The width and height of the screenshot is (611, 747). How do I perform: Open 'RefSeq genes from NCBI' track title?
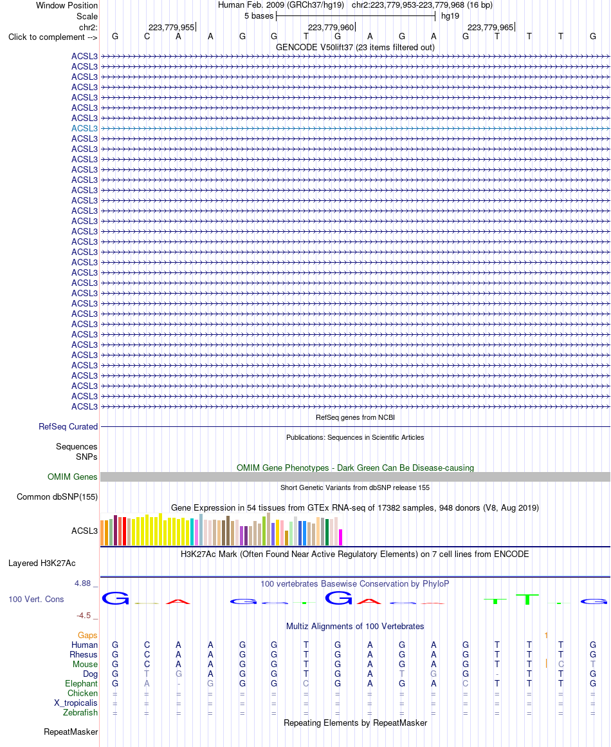[x=355, y=417]
